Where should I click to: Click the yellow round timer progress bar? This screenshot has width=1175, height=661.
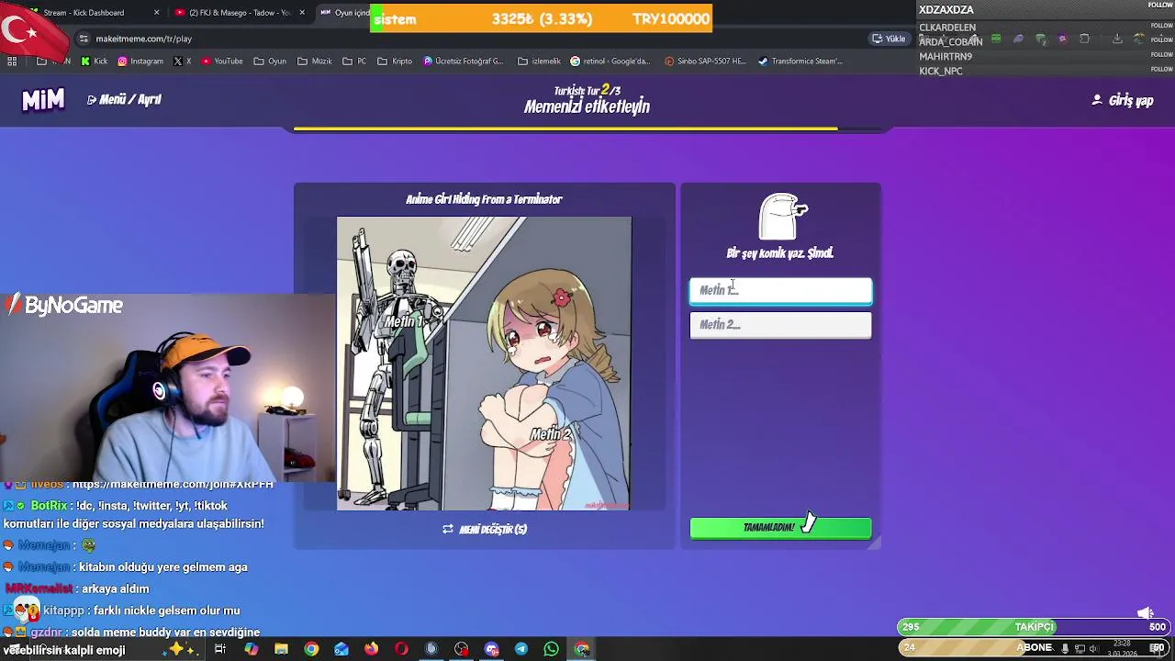pyautogui.click(x=587, y=129)
